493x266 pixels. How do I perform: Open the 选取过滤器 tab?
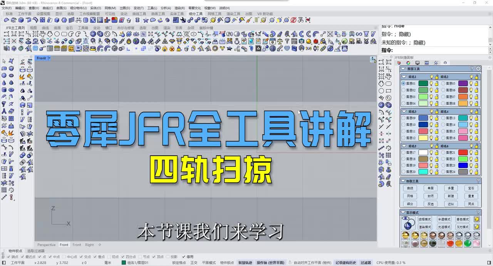click(x=35, y=251)
